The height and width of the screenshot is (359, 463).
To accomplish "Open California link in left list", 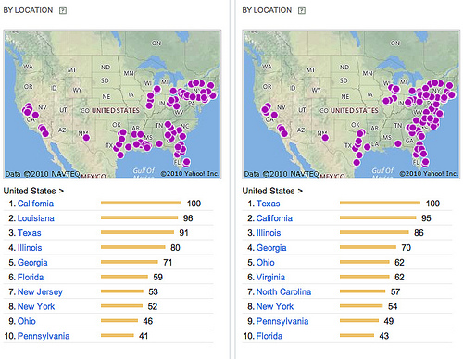I will pos(35,204).
